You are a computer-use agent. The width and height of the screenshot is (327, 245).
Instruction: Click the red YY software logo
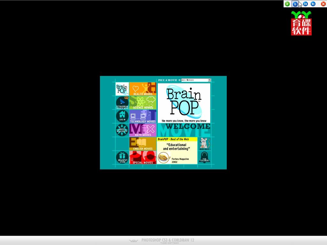click(x=301, y=23)
